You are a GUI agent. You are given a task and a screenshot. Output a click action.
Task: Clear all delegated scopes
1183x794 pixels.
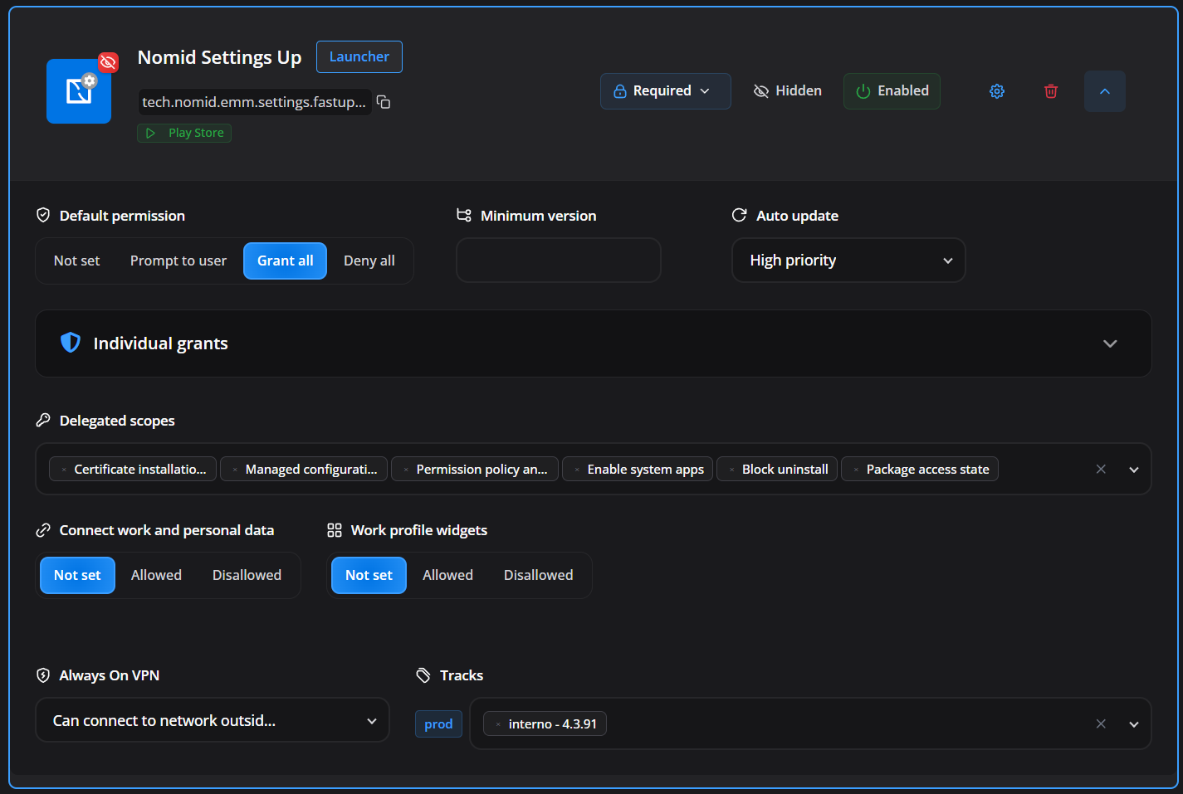click(x=1101, y=470)
